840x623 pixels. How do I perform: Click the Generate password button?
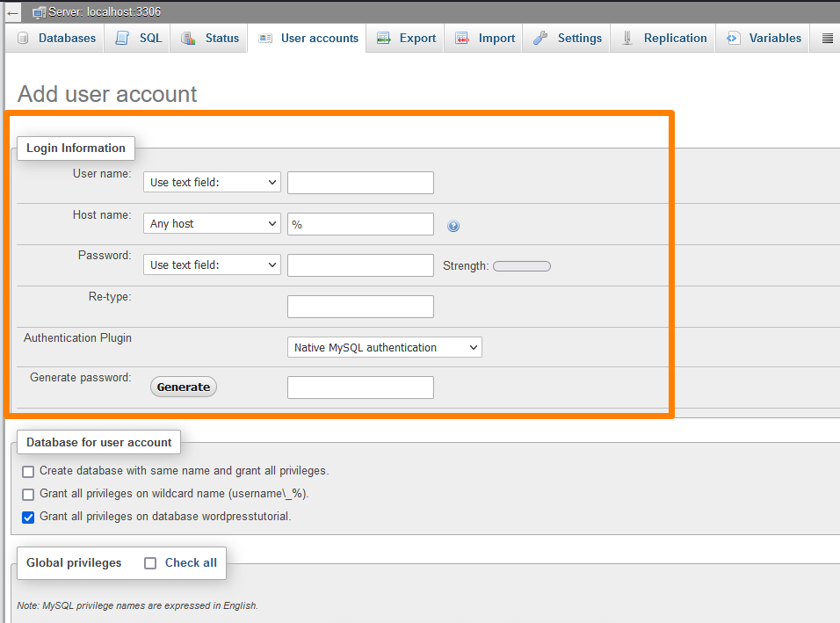click(184, 387)
